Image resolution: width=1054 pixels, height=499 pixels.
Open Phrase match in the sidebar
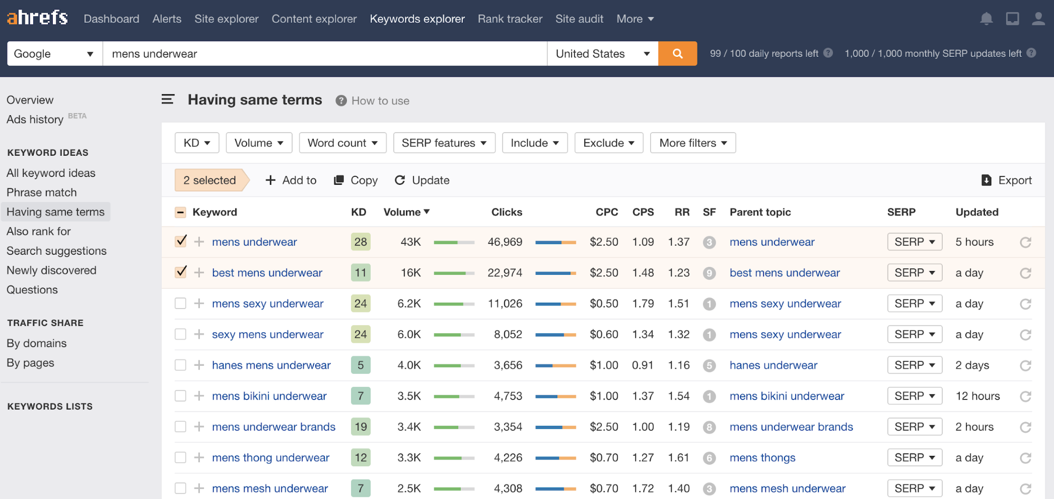42,193
